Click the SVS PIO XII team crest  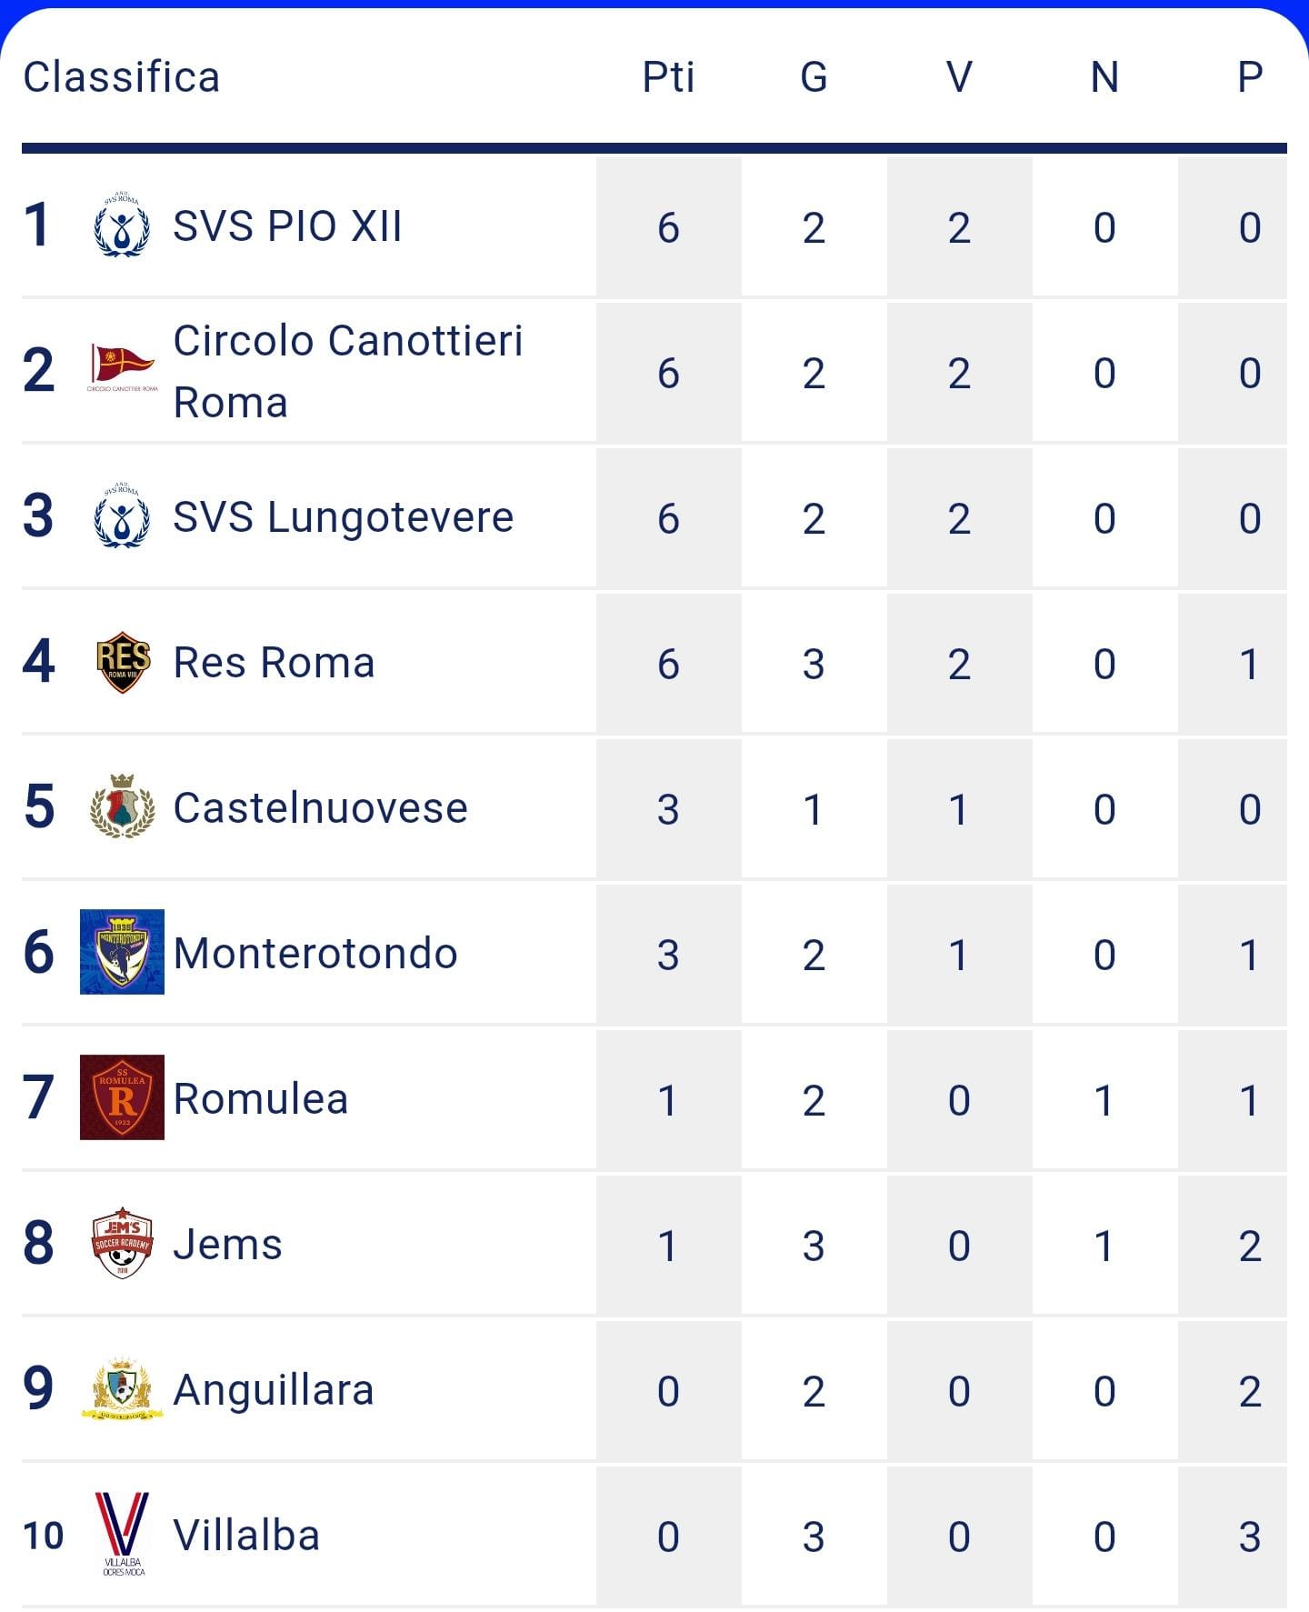coord(122,225)
